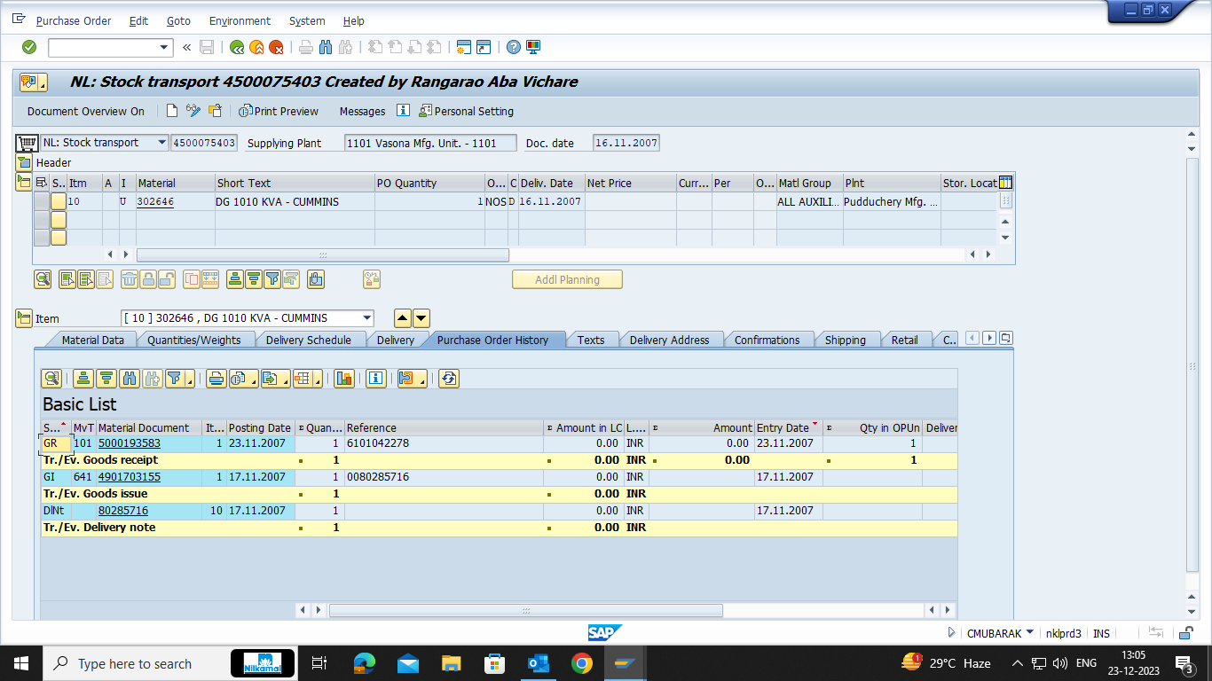
Task: Collapse the Header section expander
Action: click(24, 162)
